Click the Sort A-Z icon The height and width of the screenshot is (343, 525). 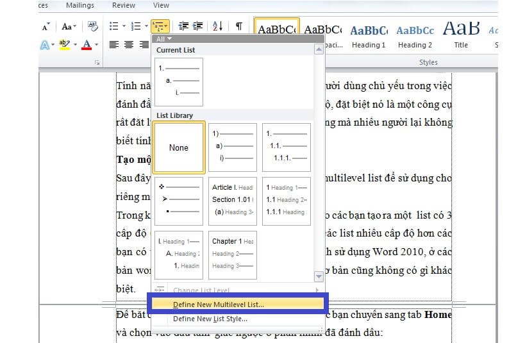(x=218, y=26)
